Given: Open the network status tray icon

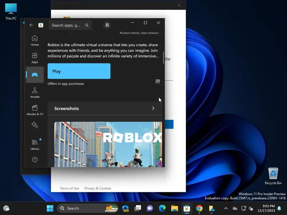Looking at the screenshot, I should pyautogui.click(x=244, y=208).
